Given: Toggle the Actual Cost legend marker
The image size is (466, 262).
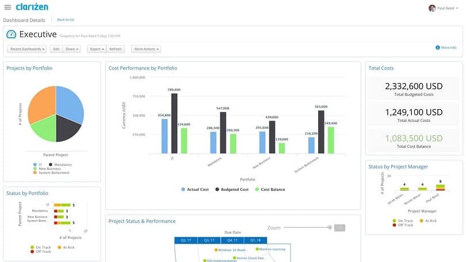Looking at the screenshot, I should (183, 189).
